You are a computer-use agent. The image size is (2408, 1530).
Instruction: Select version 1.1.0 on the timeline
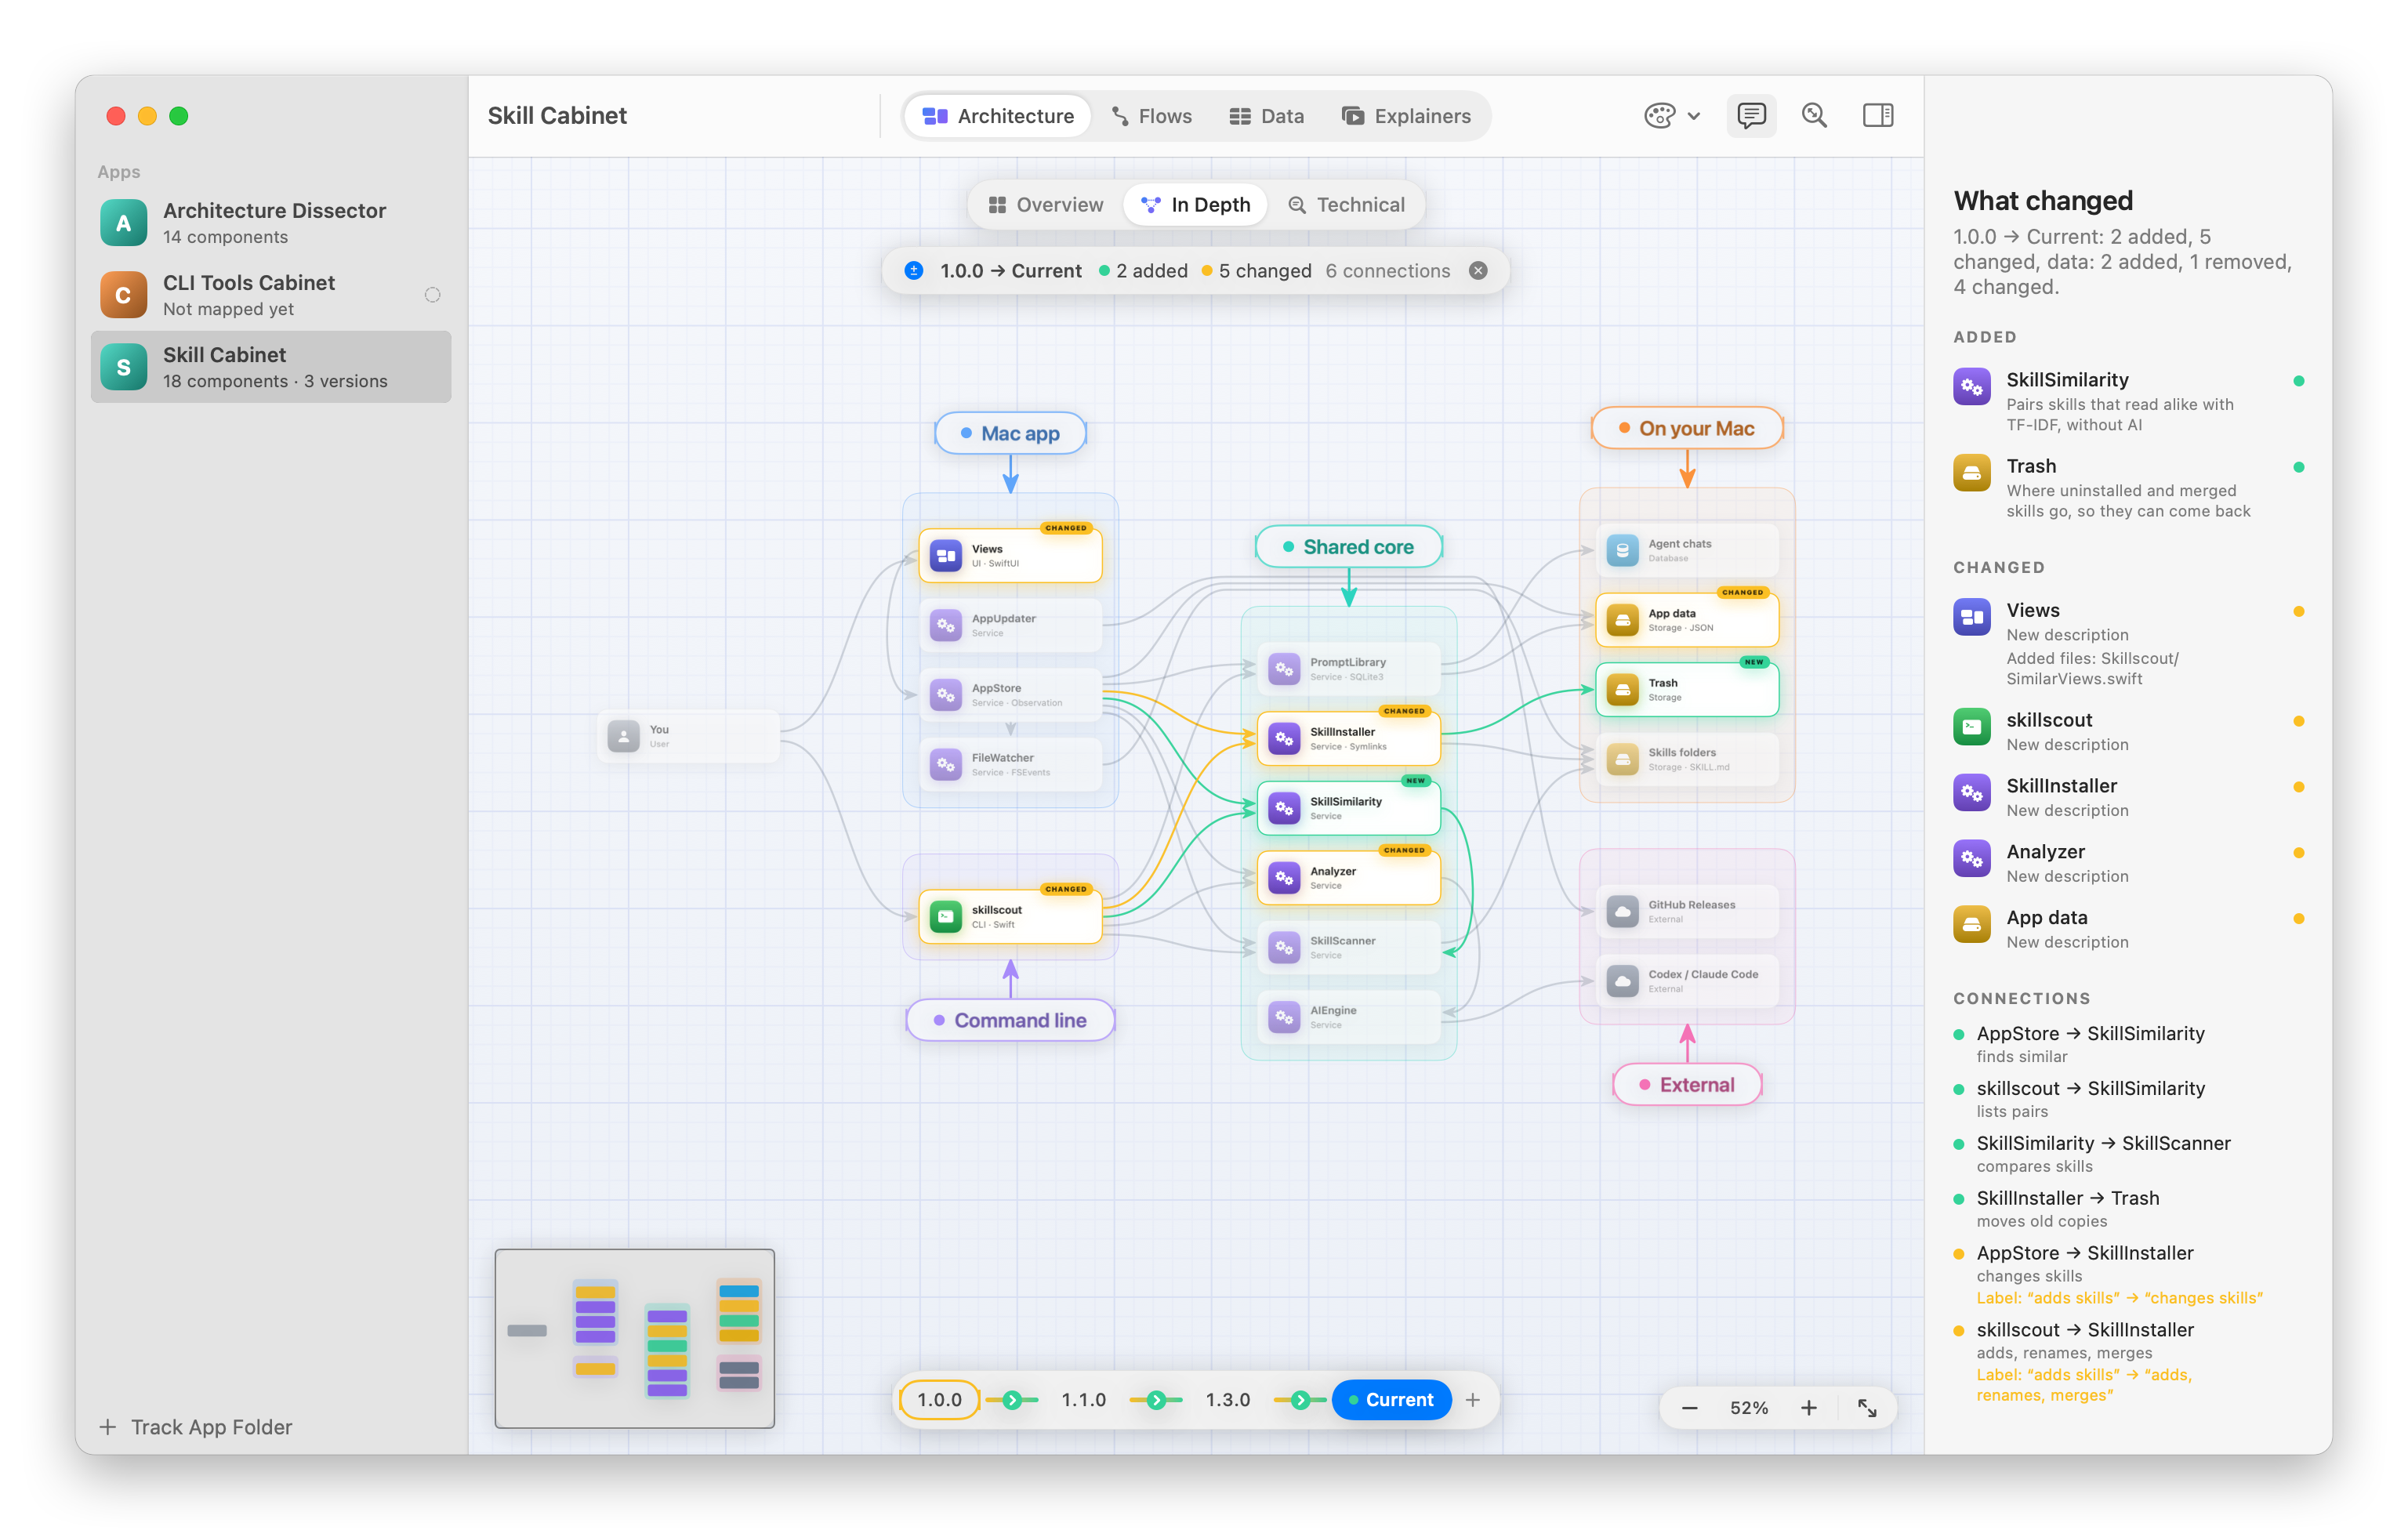(x=1083, y=1400)
